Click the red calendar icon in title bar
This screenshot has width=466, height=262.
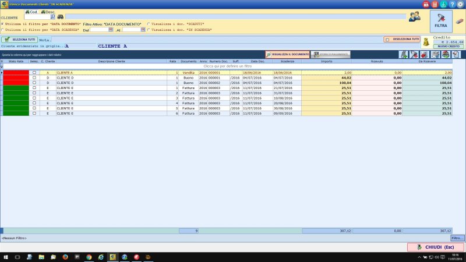426,4
